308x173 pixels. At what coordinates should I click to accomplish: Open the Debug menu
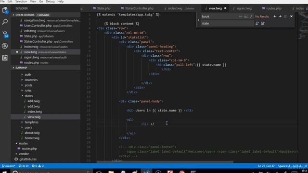[50, 1]
